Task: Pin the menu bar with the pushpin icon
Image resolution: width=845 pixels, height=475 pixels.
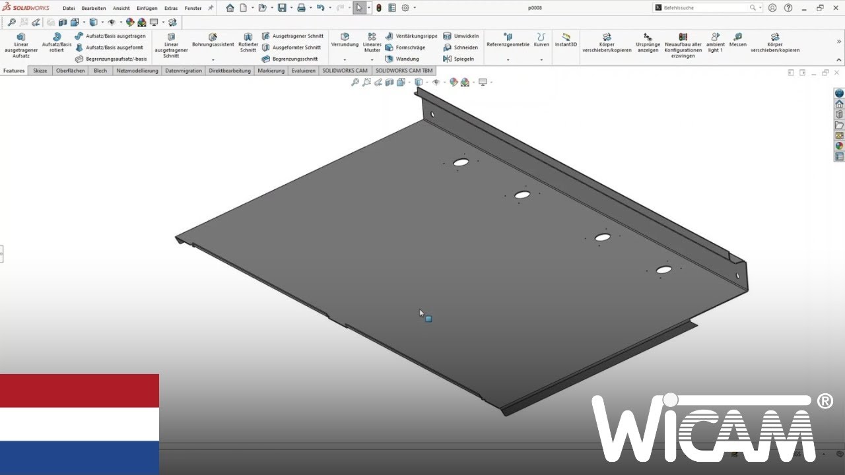Action: pyautogui.click(x=210, y=8)
